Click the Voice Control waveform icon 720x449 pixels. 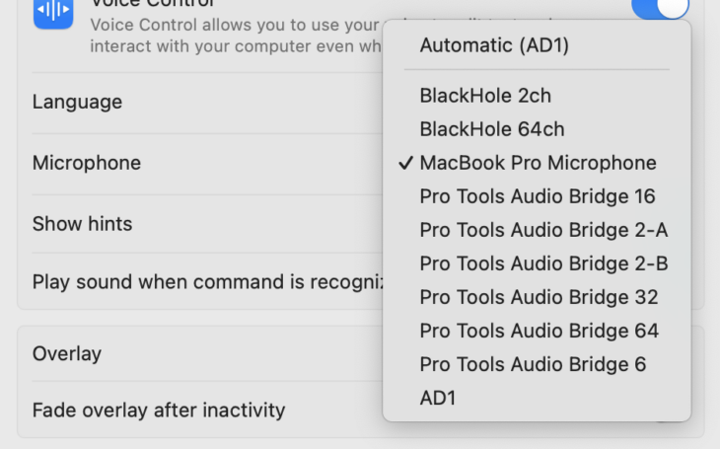point(53,12)
